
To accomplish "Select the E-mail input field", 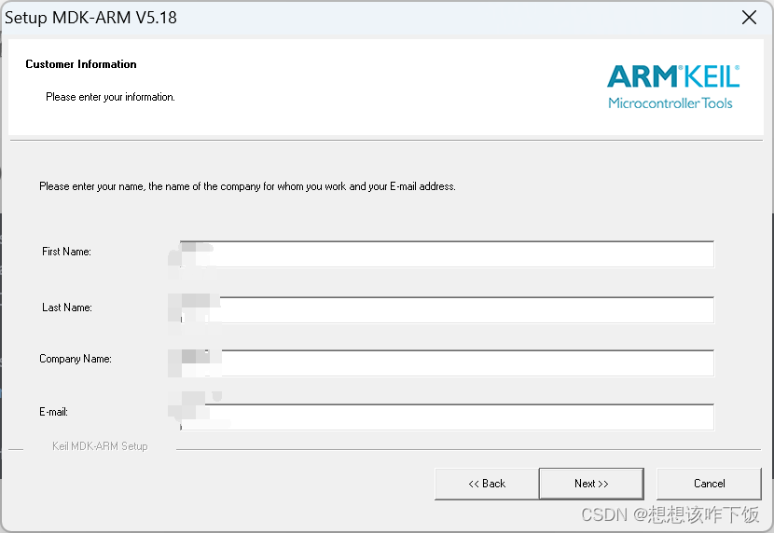I will click(x=447, y=417).
